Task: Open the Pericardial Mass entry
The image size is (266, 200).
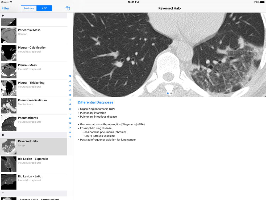Action: pos(34,35)
